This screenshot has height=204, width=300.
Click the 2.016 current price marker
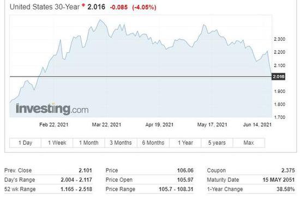tap(278, 77)
